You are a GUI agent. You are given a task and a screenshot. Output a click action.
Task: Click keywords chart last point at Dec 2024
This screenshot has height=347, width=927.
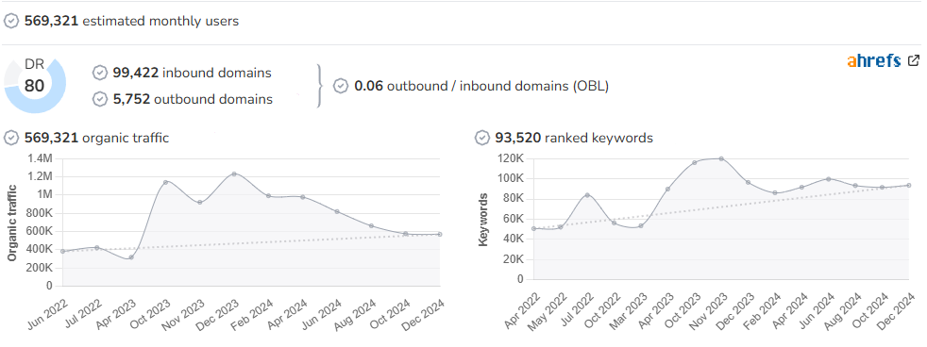click(909, 185)
